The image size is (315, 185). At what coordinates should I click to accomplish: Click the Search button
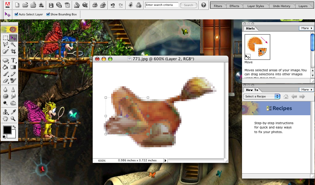coord(188,5)
